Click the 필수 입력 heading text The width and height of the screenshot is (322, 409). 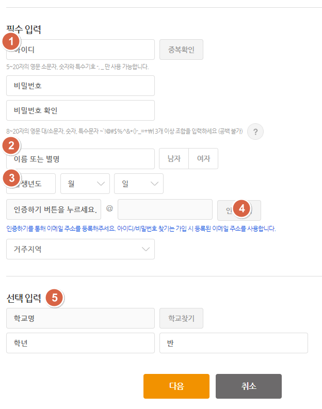(x=24, y=29)
